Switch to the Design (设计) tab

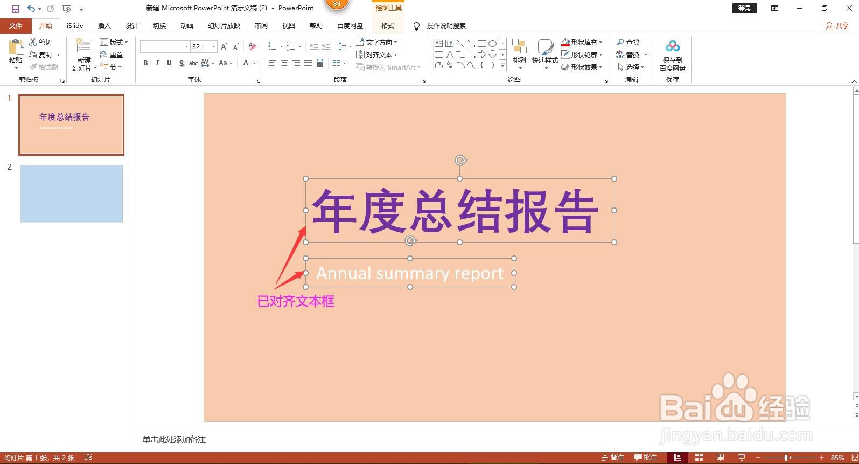(131, 25)
